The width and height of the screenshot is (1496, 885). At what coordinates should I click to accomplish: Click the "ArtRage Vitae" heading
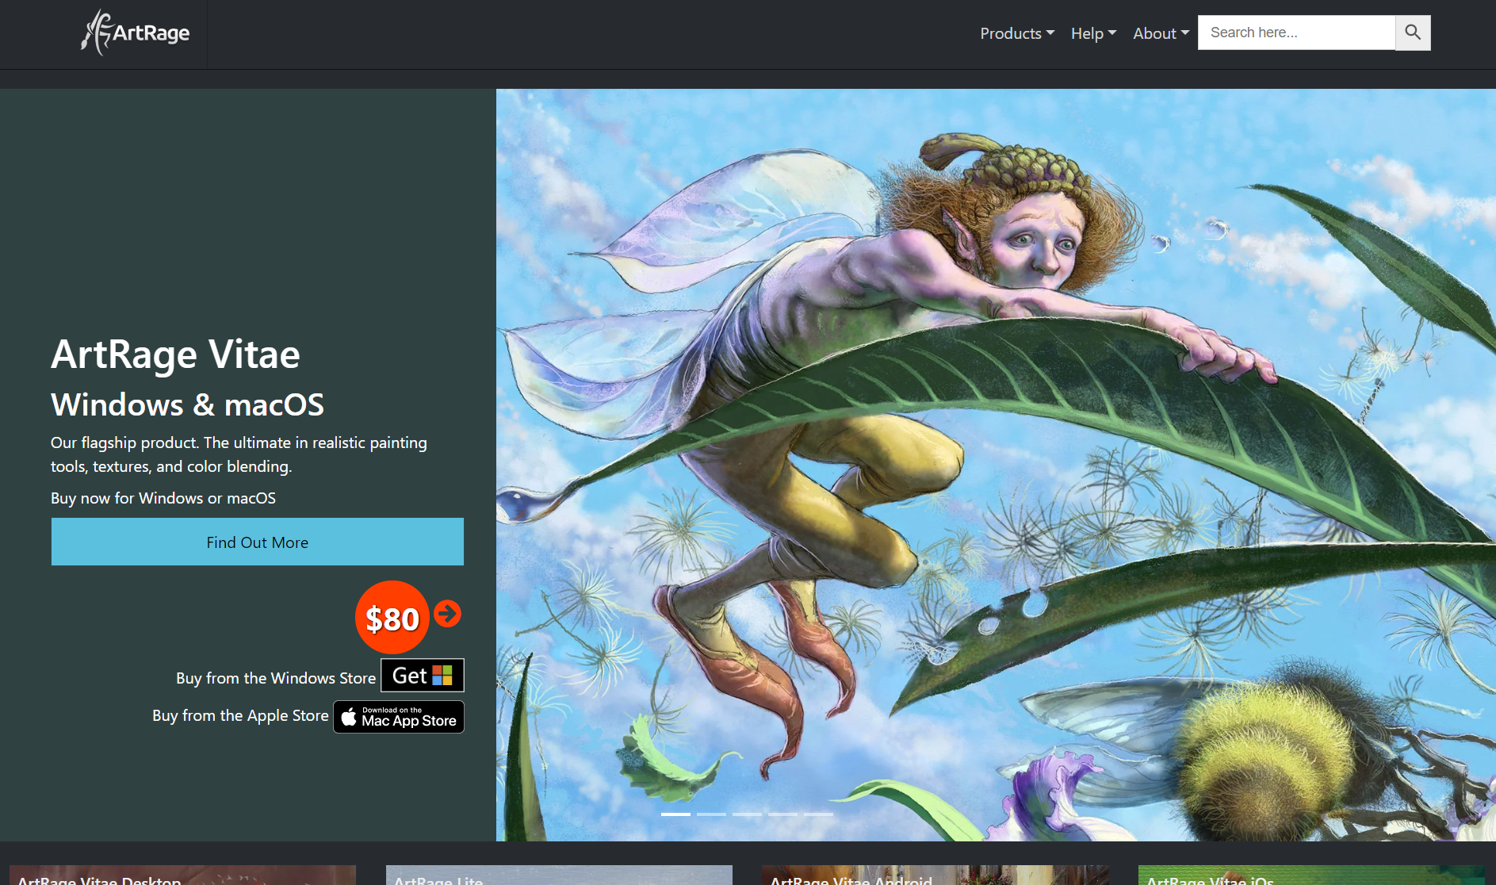[175, 354]
